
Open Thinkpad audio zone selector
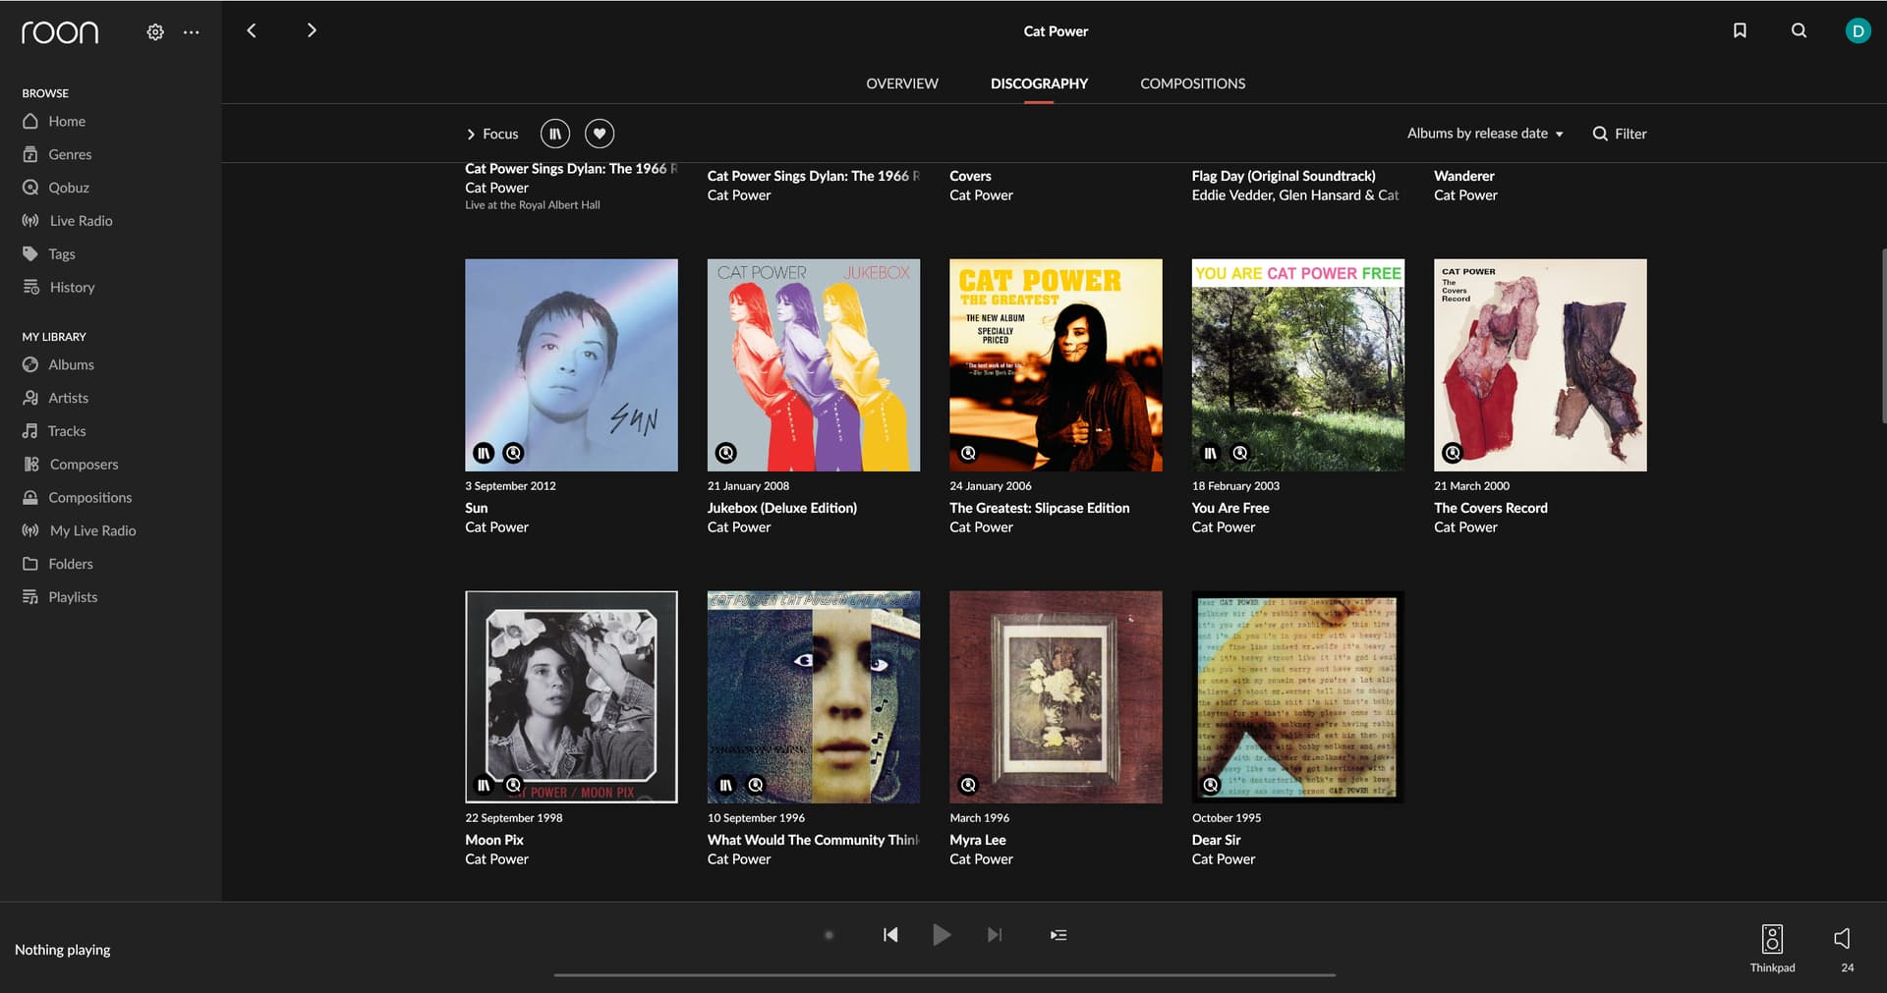1772,948
